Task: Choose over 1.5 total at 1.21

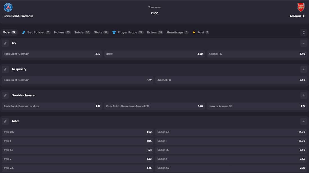Action: [x=78, y=150]
